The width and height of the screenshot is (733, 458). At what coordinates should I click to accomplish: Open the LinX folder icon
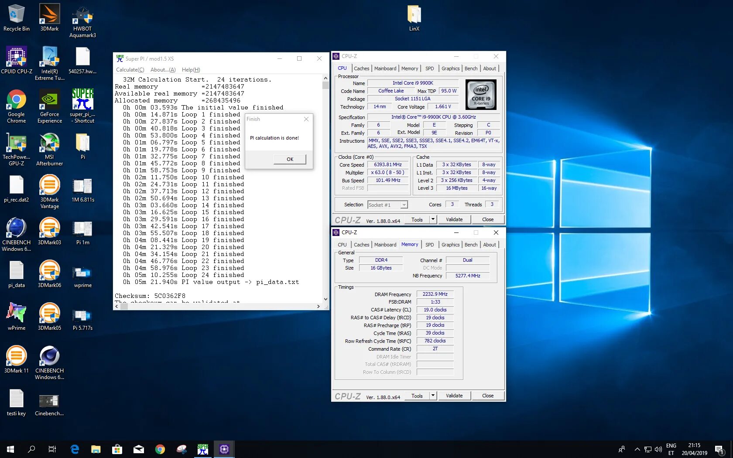click(x=414, y=17)
